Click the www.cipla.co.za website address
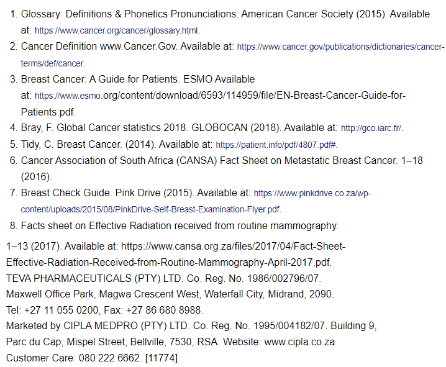The width and height of the screenshot is (446, 367). [x=299, y=342]
